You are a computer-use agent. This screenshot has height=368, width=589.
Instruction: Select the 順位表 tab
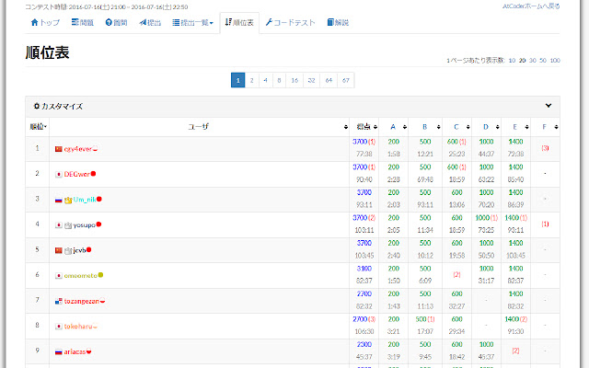point(240,22)
